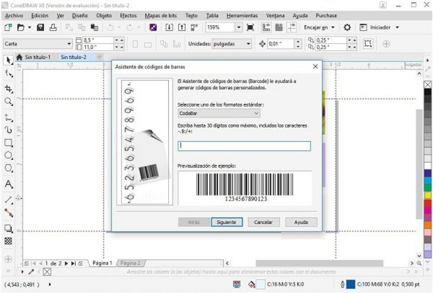433x293 pixels.
Task: Open Options gear icon
Action: [347, 27]
